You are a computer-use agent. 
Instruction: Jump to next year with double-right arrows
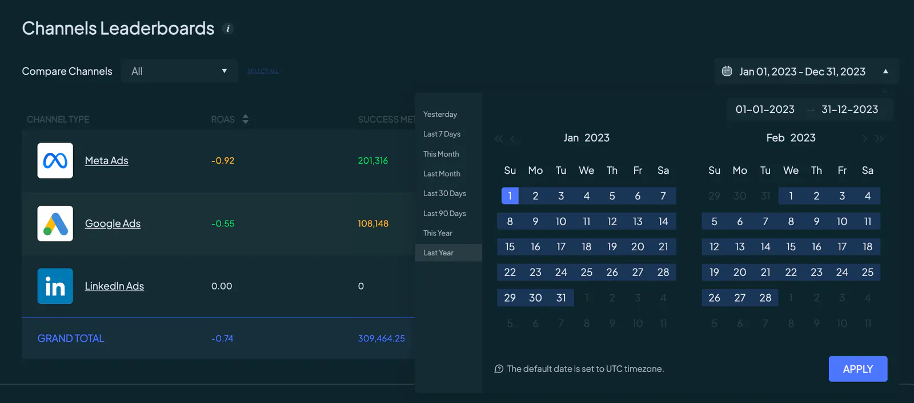(879, 139)
